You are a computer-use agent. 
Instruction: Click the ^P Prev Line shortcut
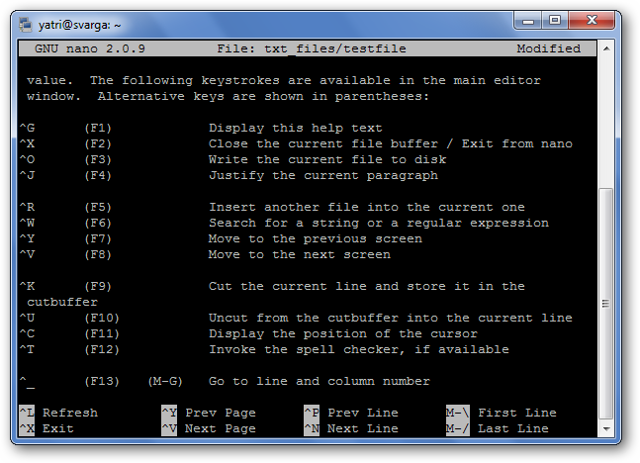(351, 413)
